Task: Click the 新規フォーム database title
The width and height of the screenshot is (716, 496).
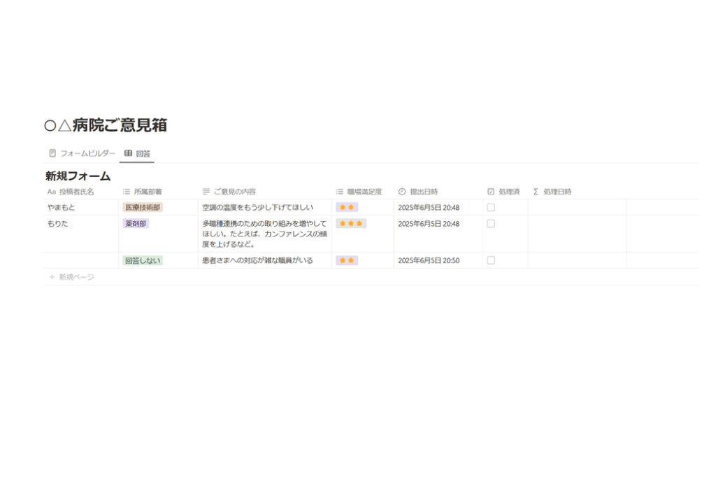Action: [x=78, y=176]
